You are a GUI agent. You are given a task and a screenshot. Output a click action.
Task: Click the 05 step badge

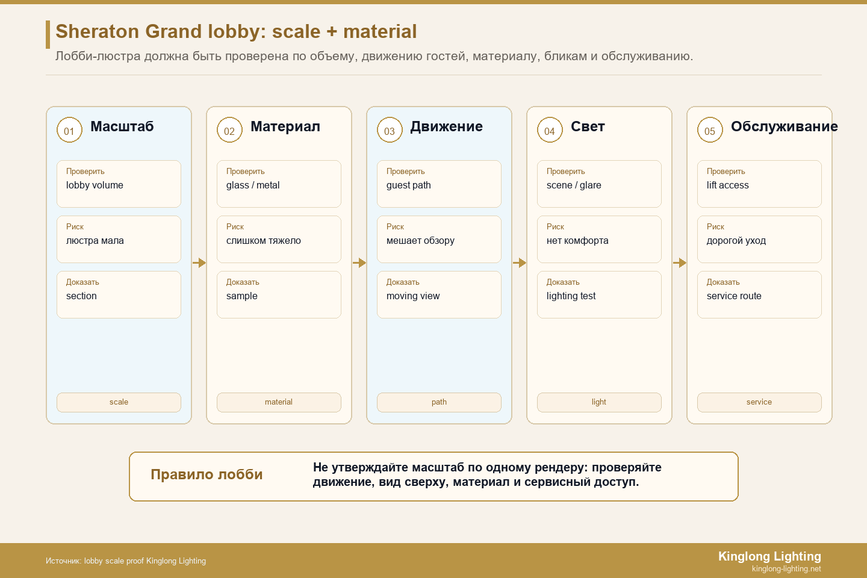[710, 130]
